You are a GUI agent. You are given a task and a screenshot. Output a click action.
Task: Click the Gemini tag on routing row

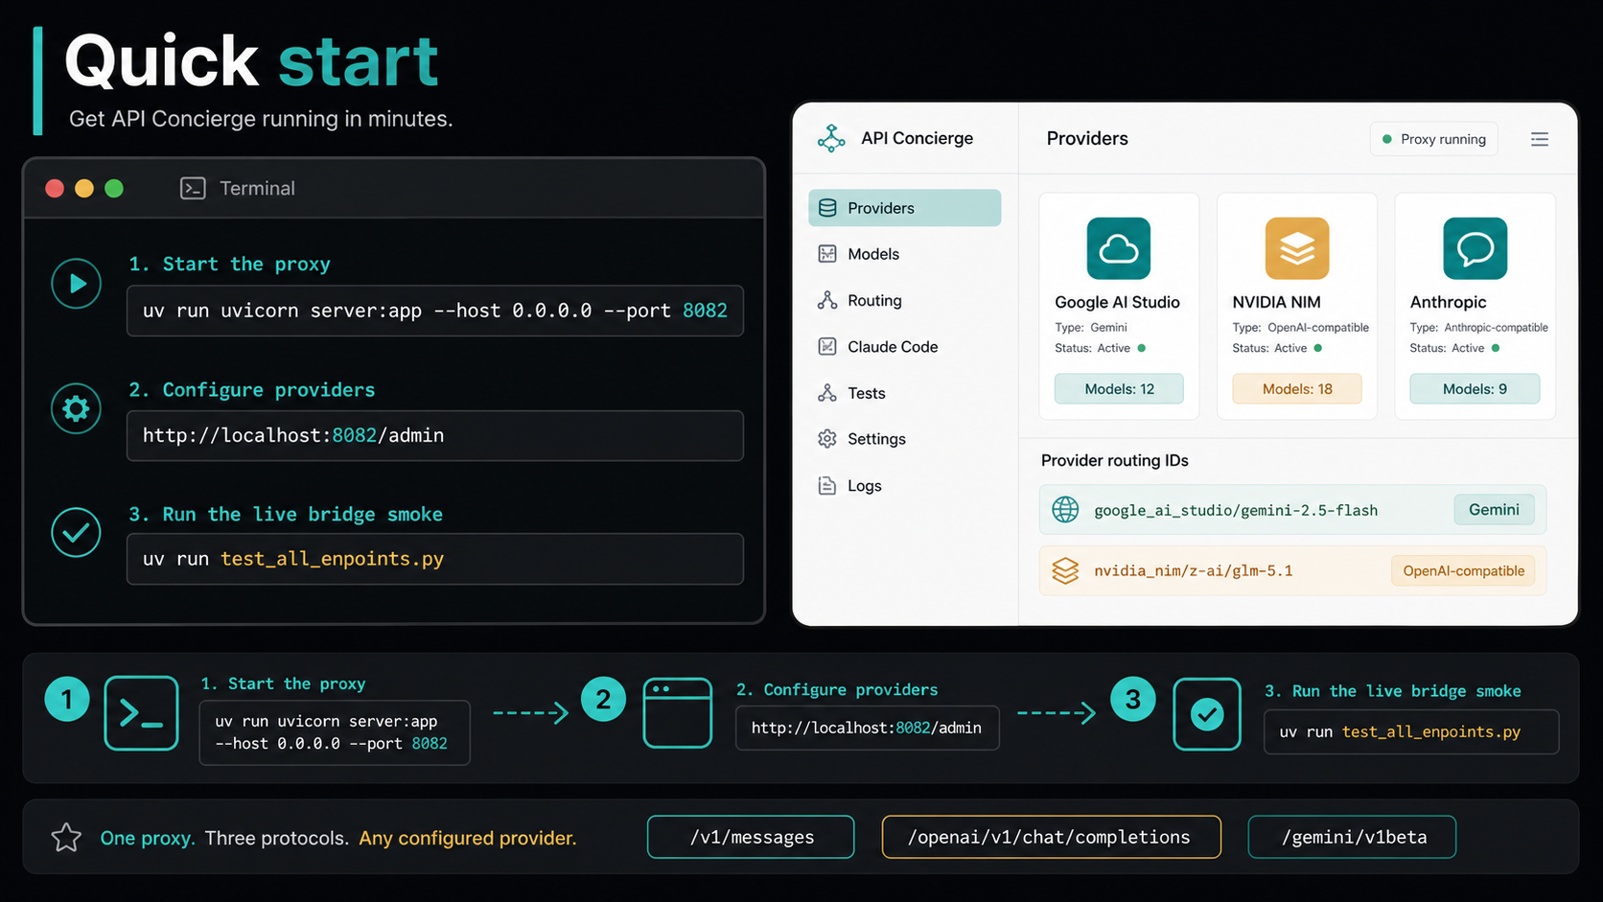click(1494, 509)
